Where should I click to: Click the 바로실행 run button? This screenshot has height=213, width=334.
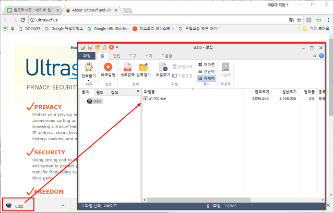point(108,70)
